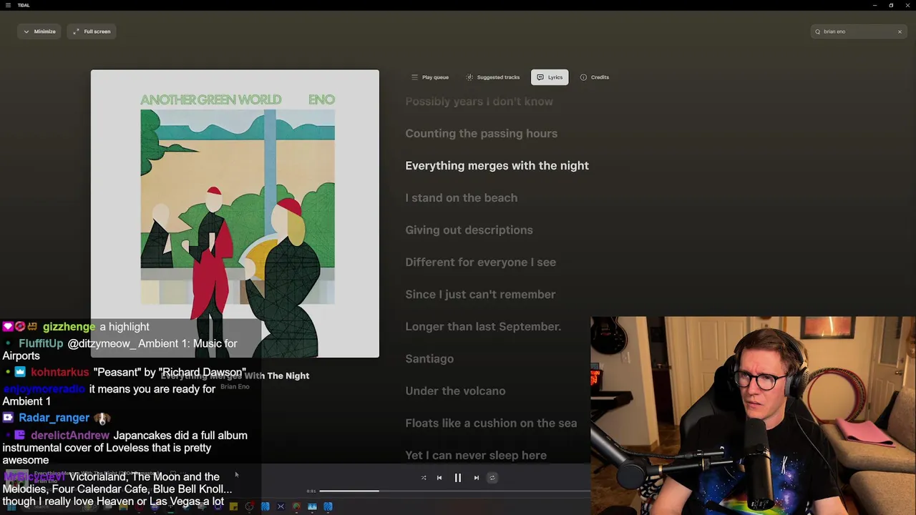Click the Another Green World album cover
Screen dimensions: 916x515
coord(235,213)
